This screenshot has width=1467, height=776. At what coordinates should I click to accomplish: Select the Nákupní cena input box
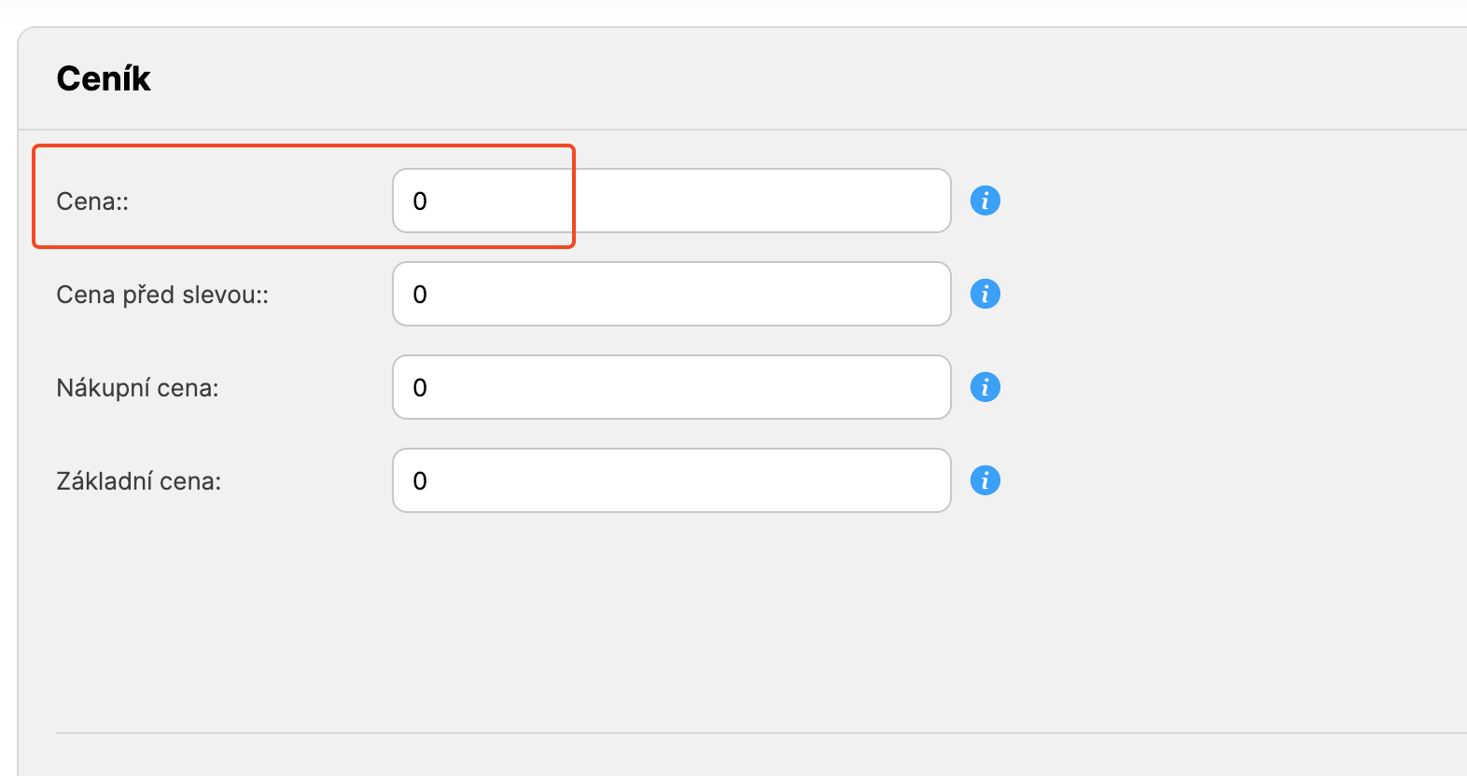[672, 387]
